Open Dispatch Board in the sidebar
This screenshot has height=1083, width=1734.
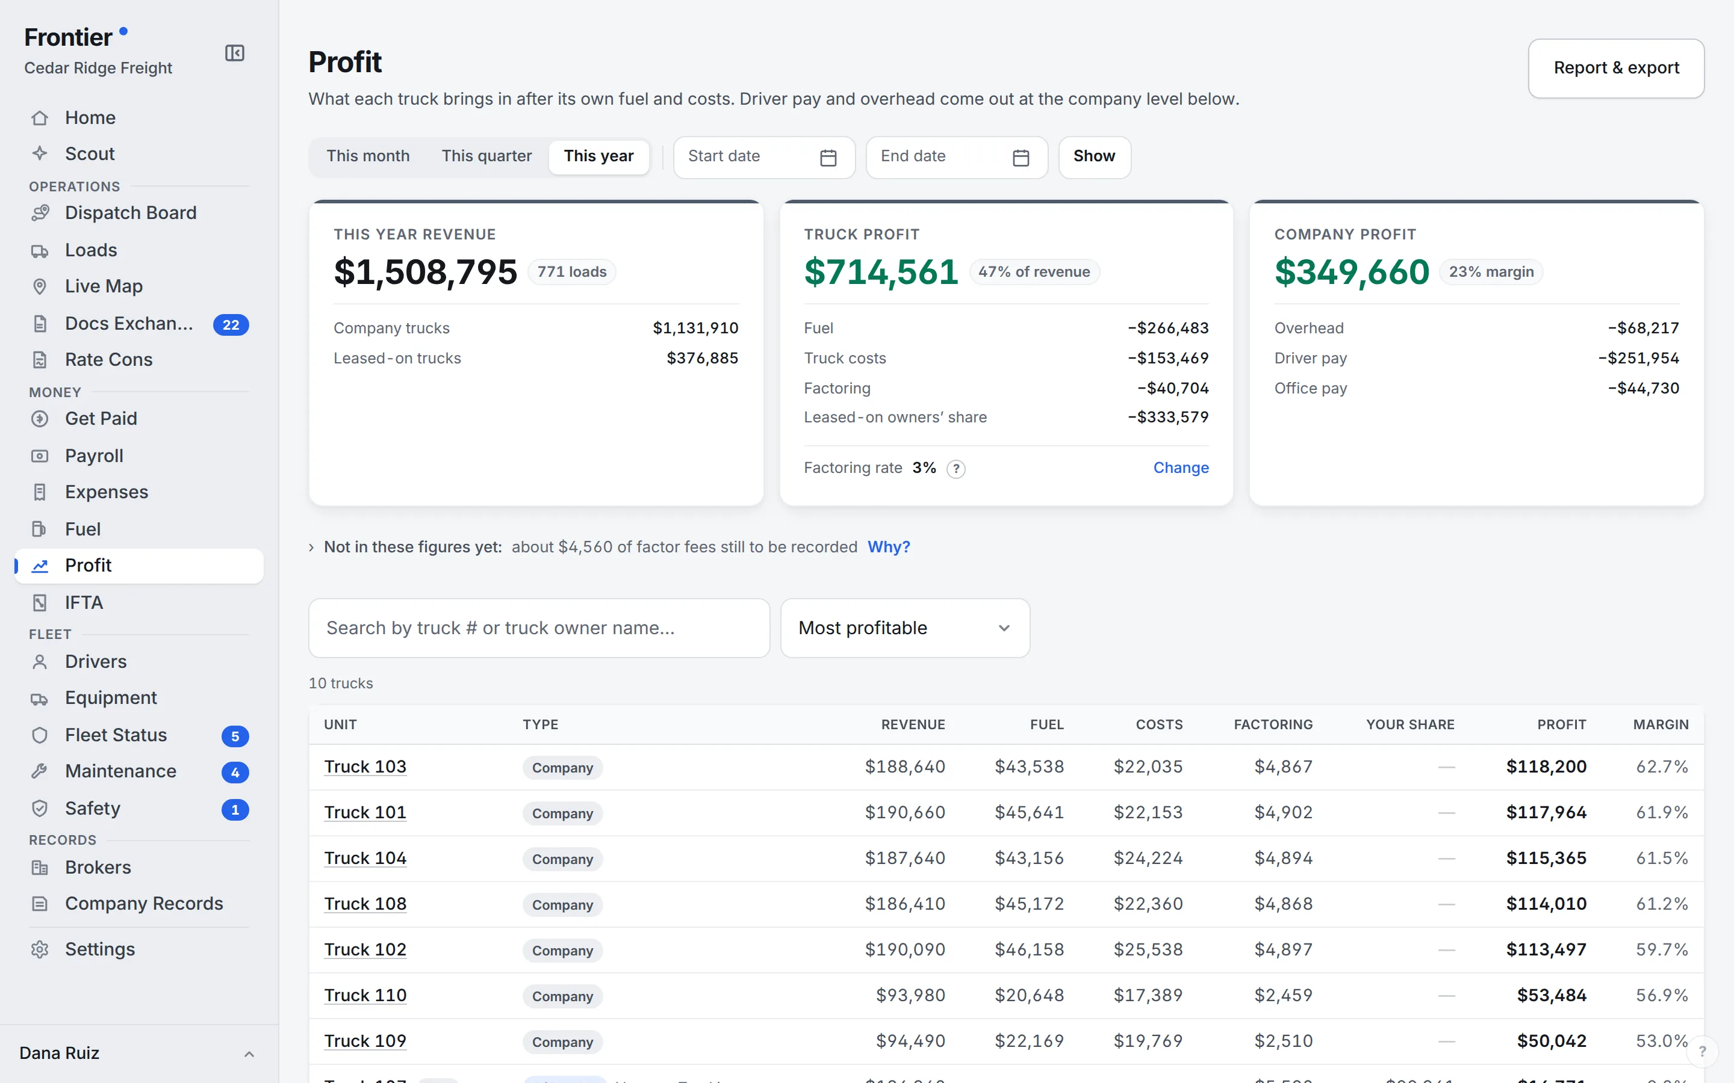(x=138, y=213)
